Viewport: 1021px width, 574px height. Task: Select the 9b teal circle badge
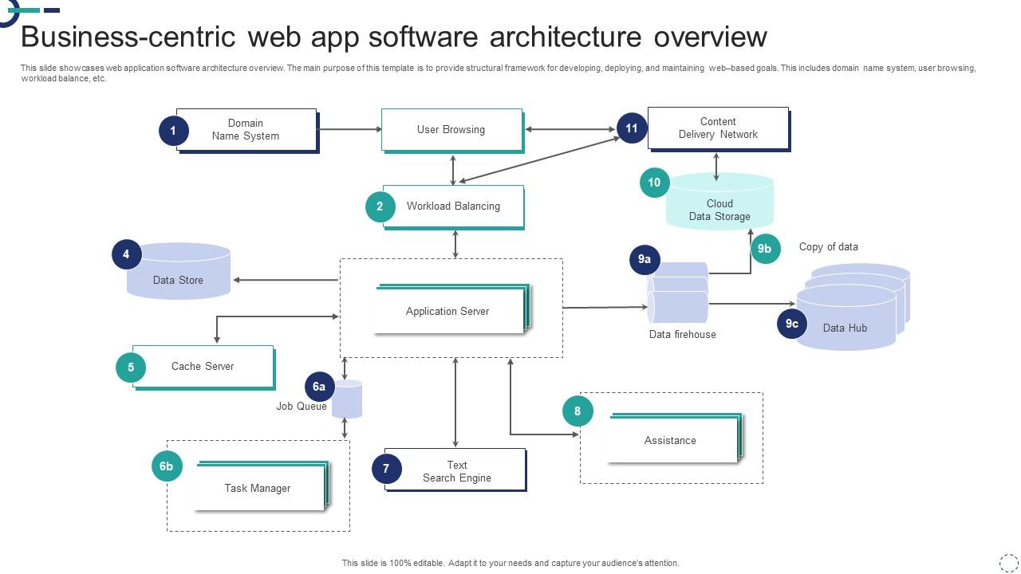pyautogui.click(x=764, y=249)
